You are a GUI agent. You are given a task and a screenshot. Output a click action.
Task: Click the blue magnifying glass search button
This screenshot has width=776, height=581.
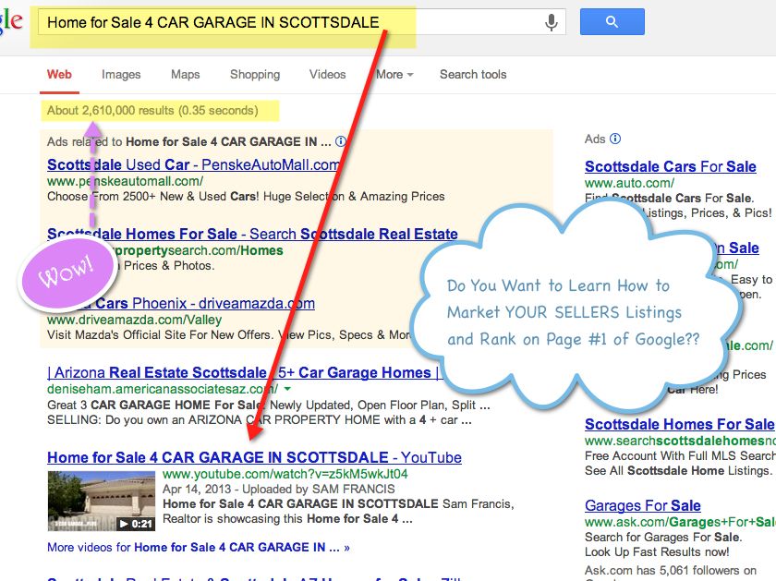coord(612,21)
